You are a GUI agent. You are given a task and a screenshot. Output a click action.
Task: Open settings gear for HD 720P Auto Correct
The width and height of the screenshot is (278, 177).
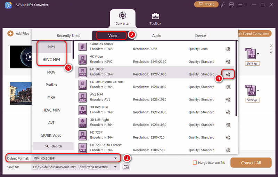[x=228, y=150]
